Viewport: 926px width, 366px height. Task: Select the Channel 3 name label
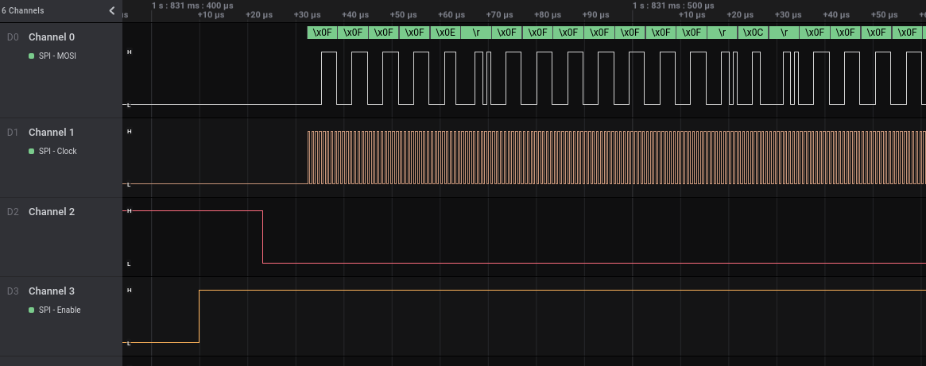pos(52,291)
